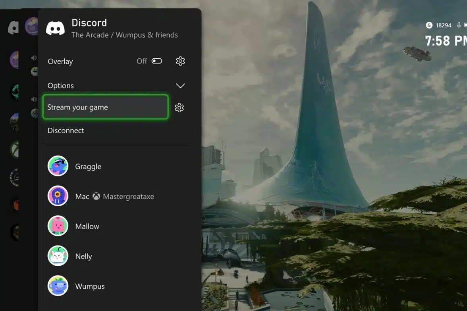The width and height of the screenshot is (467, 311).
Task: Click Nelly's avatar
Action: [x=58, y=255]
